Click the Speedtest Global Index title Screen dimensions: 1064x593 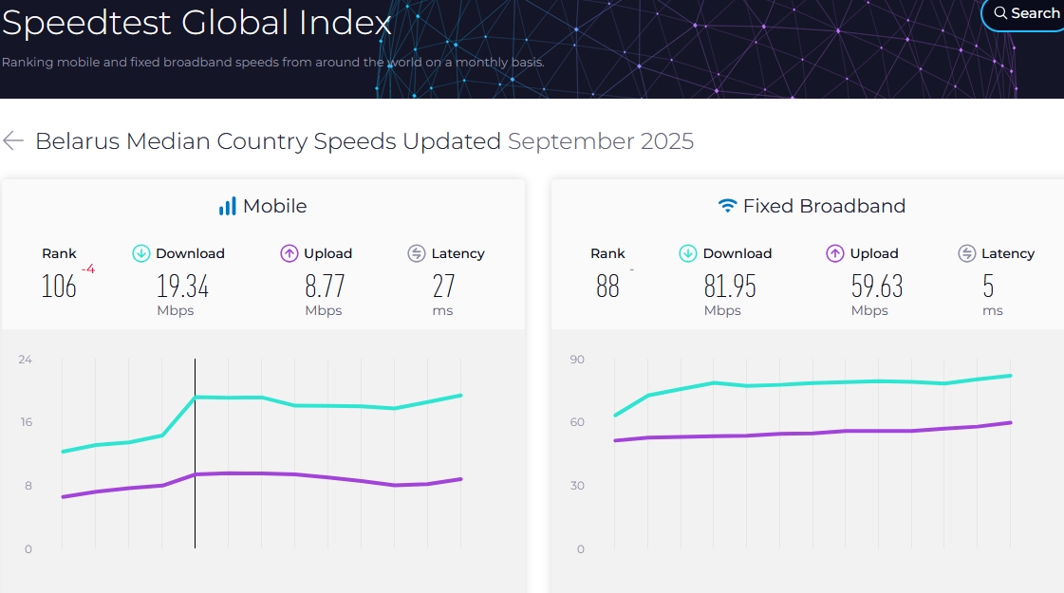[x=196, y=22]
